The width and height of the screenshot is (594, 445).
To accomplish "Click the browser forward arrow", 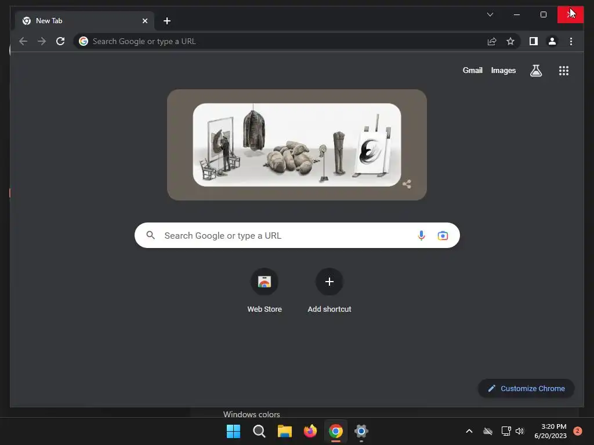I will [x=42, y=41].
